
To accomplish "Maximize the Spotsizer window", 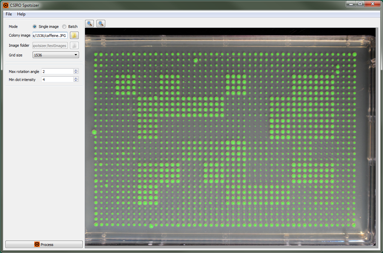I will (360, 4).
